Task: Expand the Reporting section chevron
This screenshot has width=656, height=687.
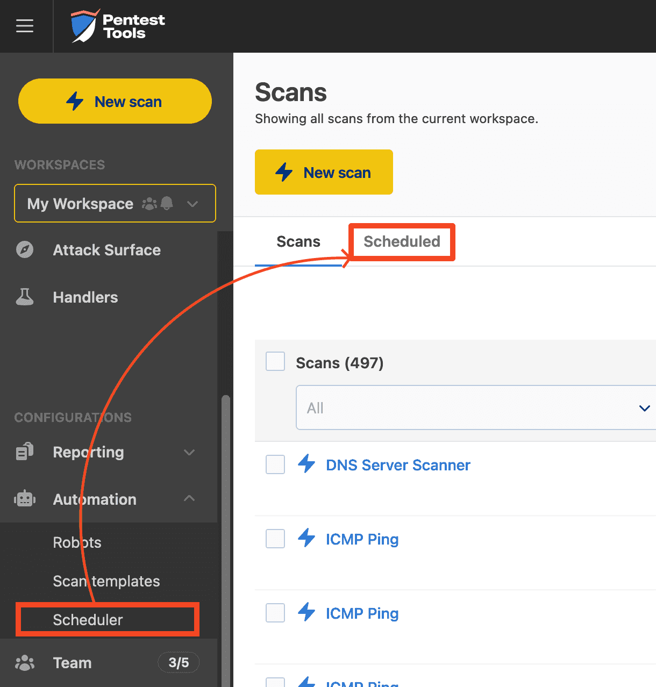Action: coord(189,452)
